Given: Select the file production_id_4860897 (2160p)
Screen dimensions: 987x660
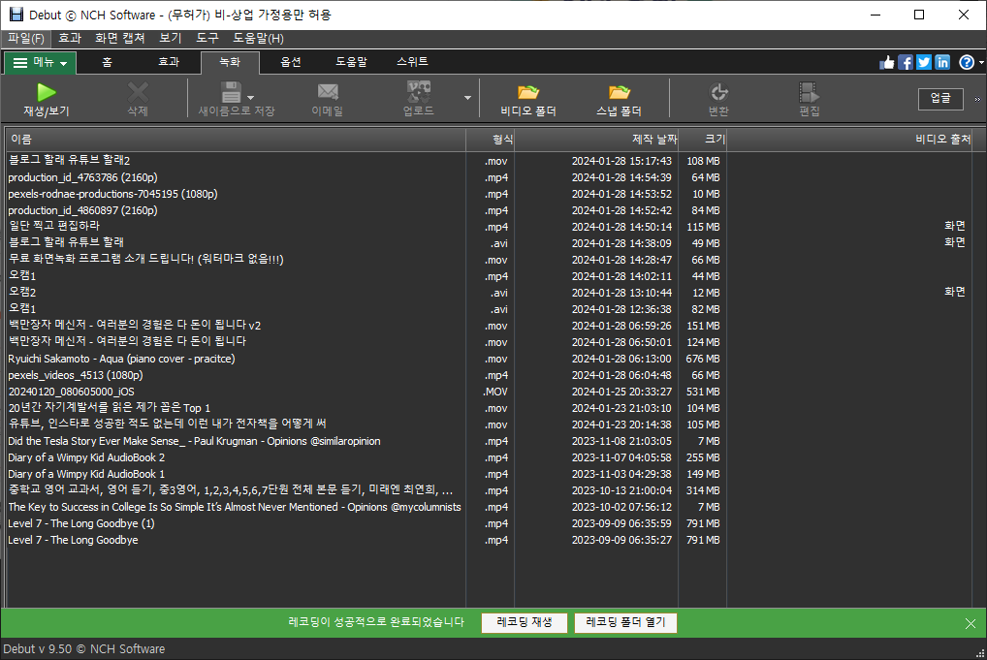Looking at the screenshot, I should coord(82,210).
